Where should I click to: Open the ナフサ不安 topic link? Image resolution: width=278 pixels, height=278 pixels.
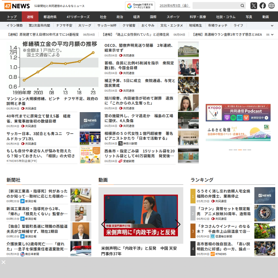[64, 25]
